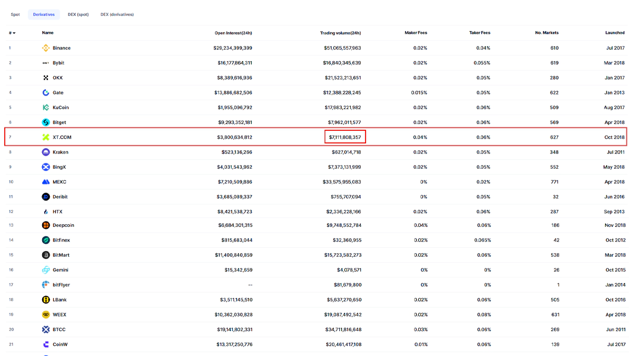This screenshot has width=633, height=356.
Task: Select the DEX (spot) tab
Action: point(78,14)
